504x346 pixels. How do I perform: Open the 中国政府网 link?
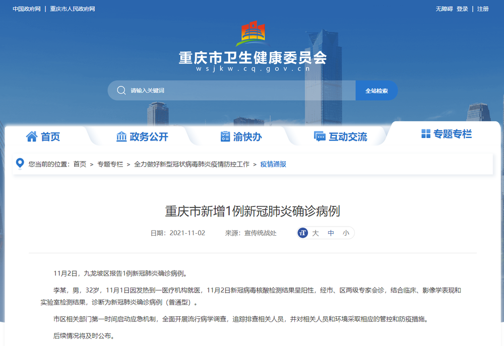(x=26, y=9)
